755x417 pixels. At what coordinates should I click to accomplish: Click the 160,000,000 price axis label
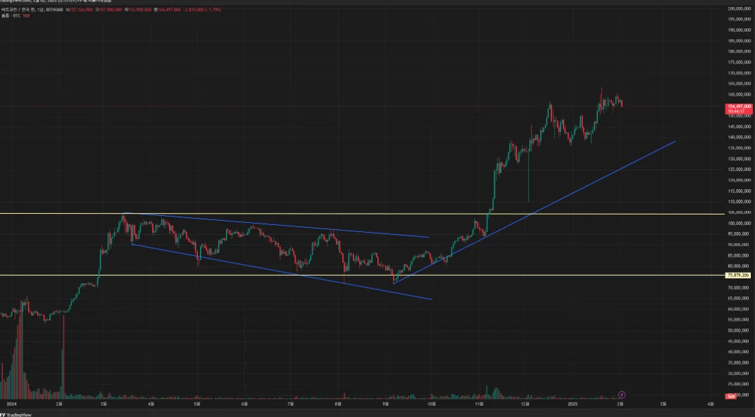pos(740,95)
